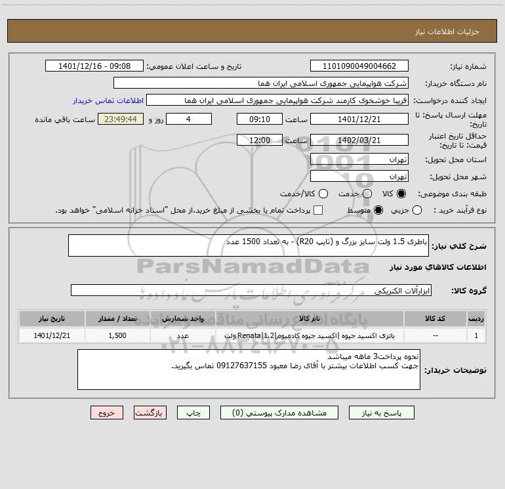Click the table date cell 1401/12/21

click(52, 335)
